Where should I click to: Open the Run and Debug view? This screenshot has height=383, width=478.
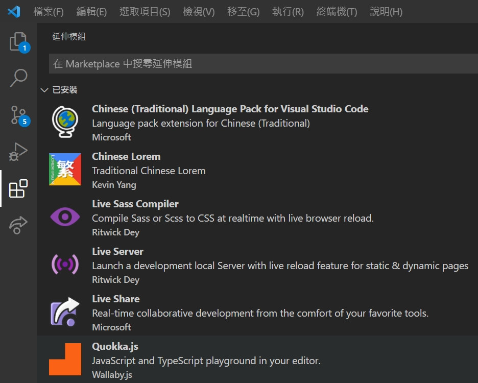18,152
